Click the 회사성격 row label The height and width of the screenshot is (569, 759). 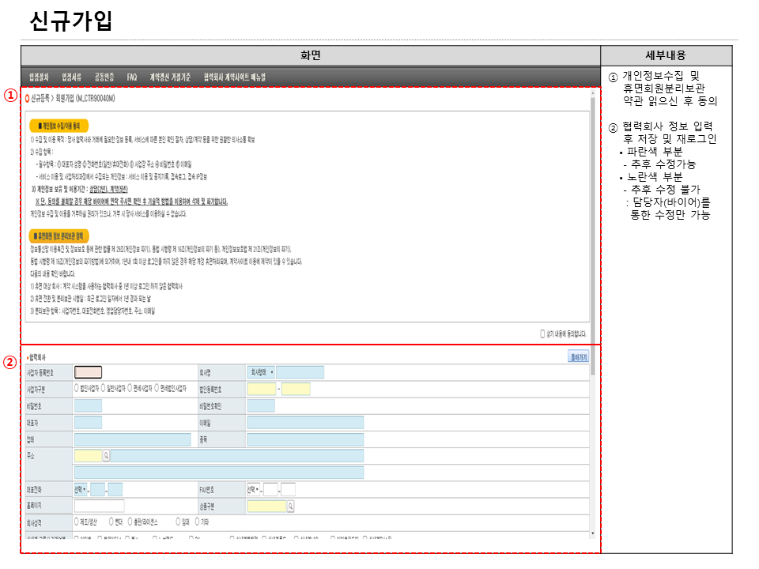click(34, 523)
